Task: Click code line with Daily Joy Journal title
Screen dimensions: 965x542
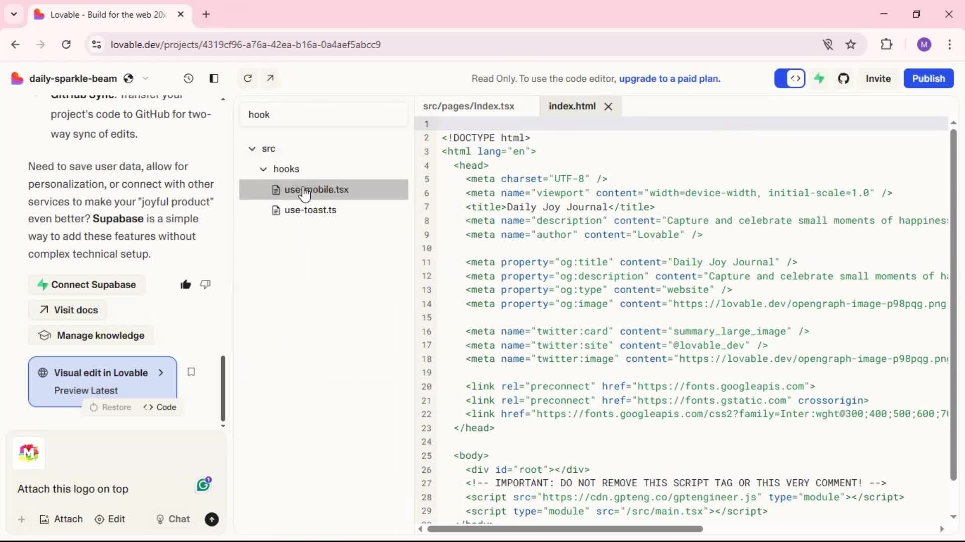Action: (x=560, y=207)
